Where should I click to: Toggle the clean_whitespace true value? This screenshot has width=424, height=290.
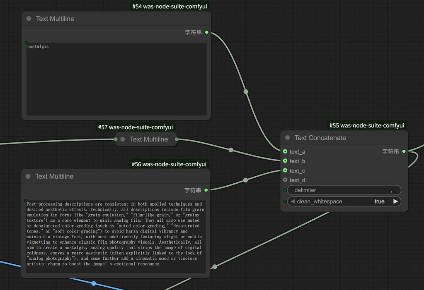pyautogui.click(x=379, y=201)
